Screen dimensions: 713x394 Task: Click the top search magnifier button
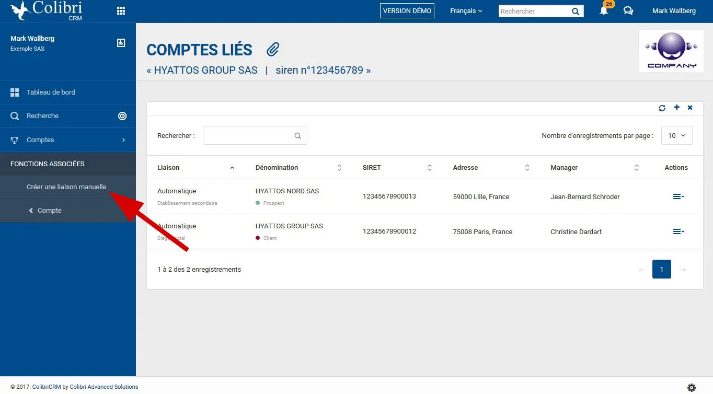pyautogui.click(x=575, y=11)
